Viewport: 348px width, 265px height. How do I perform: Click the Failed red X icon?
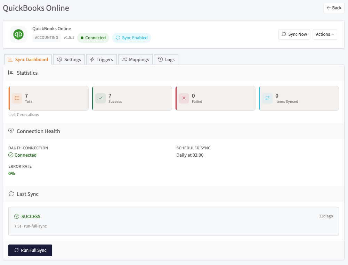(x=184, y=98)
